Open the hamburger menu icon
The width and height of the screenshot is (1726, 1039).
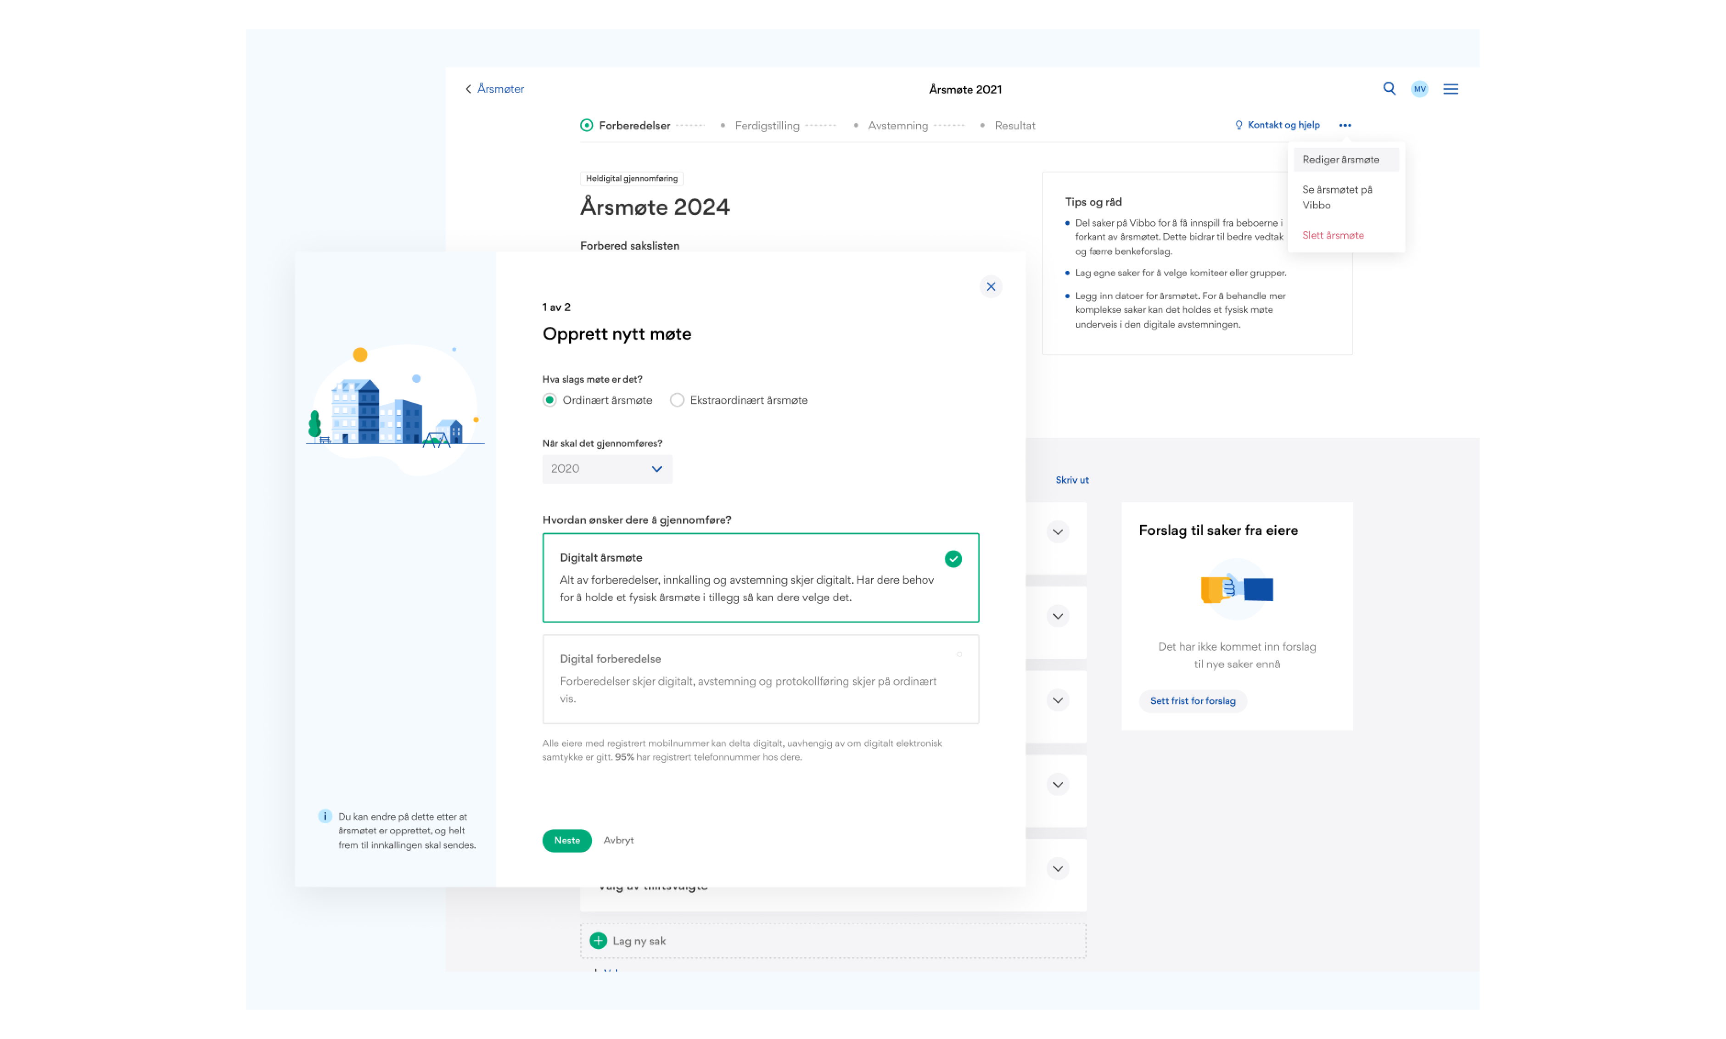click(1450, 89)
